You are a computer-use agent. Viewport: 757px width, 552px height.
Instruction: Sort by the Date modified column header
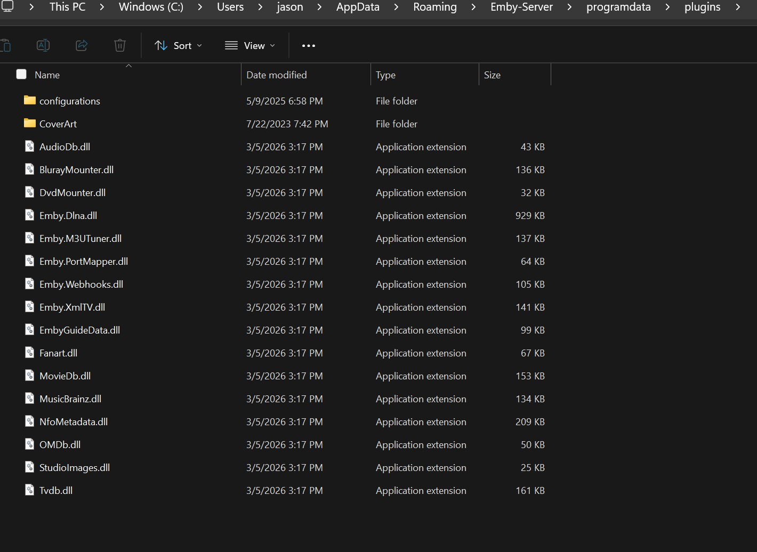277,75
